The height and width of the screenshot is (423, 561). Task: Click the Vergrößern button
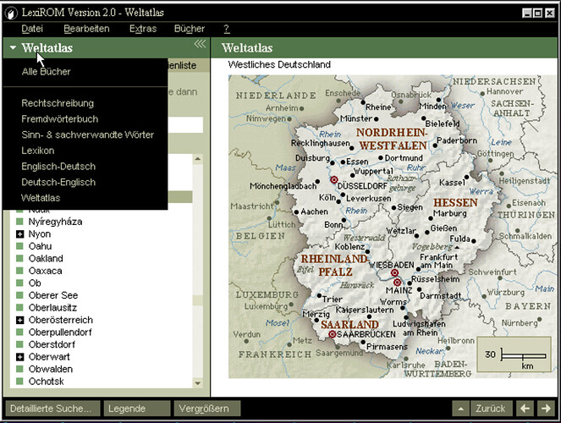pyautogui.click(x=207, y=409)
